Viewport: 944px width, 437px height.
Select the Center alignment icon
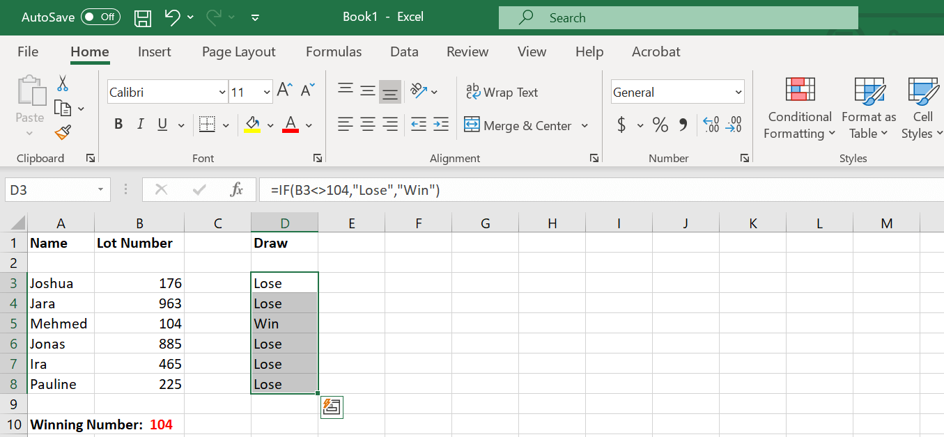(x=368, y=125)
